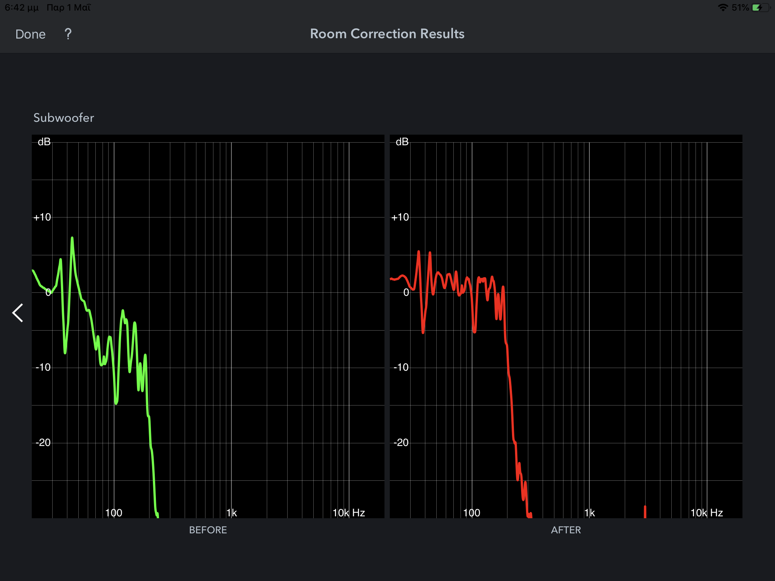Tap the BEFORE label under the left graph
Screen dimensions: 775x581
coord(208,530)
